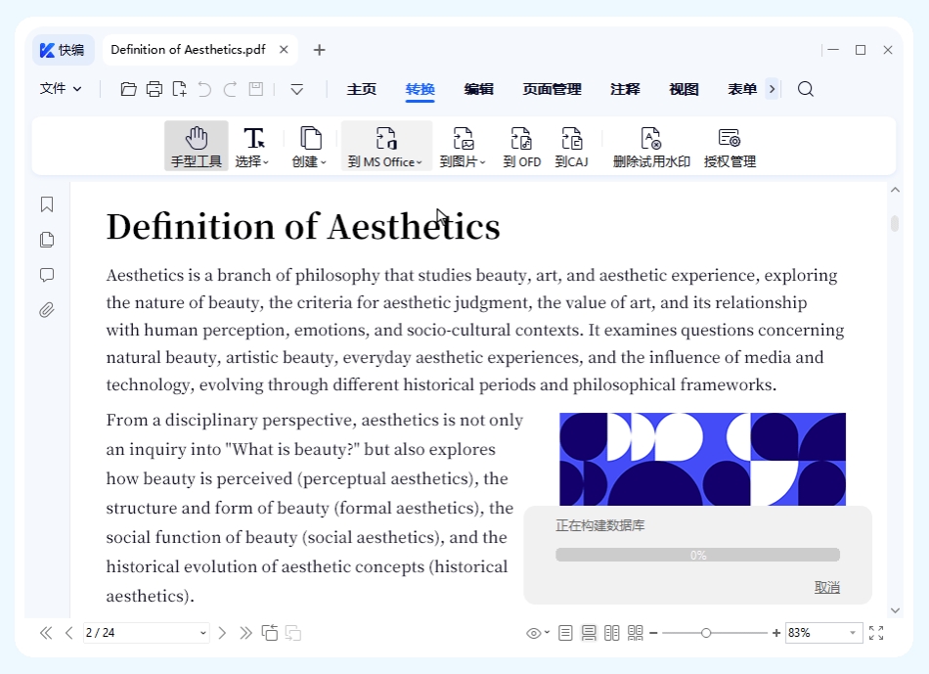This screenshot has height=674, width=929.
Task: Select the Hand tool (手型工具)
Action: coord(197,147)
